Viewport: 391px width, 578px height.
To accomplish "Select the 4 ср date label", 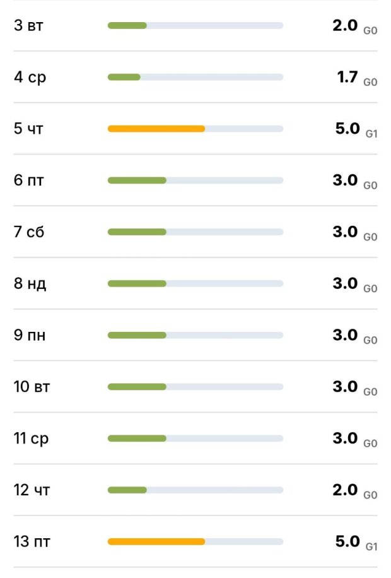I will click(30, 78).
